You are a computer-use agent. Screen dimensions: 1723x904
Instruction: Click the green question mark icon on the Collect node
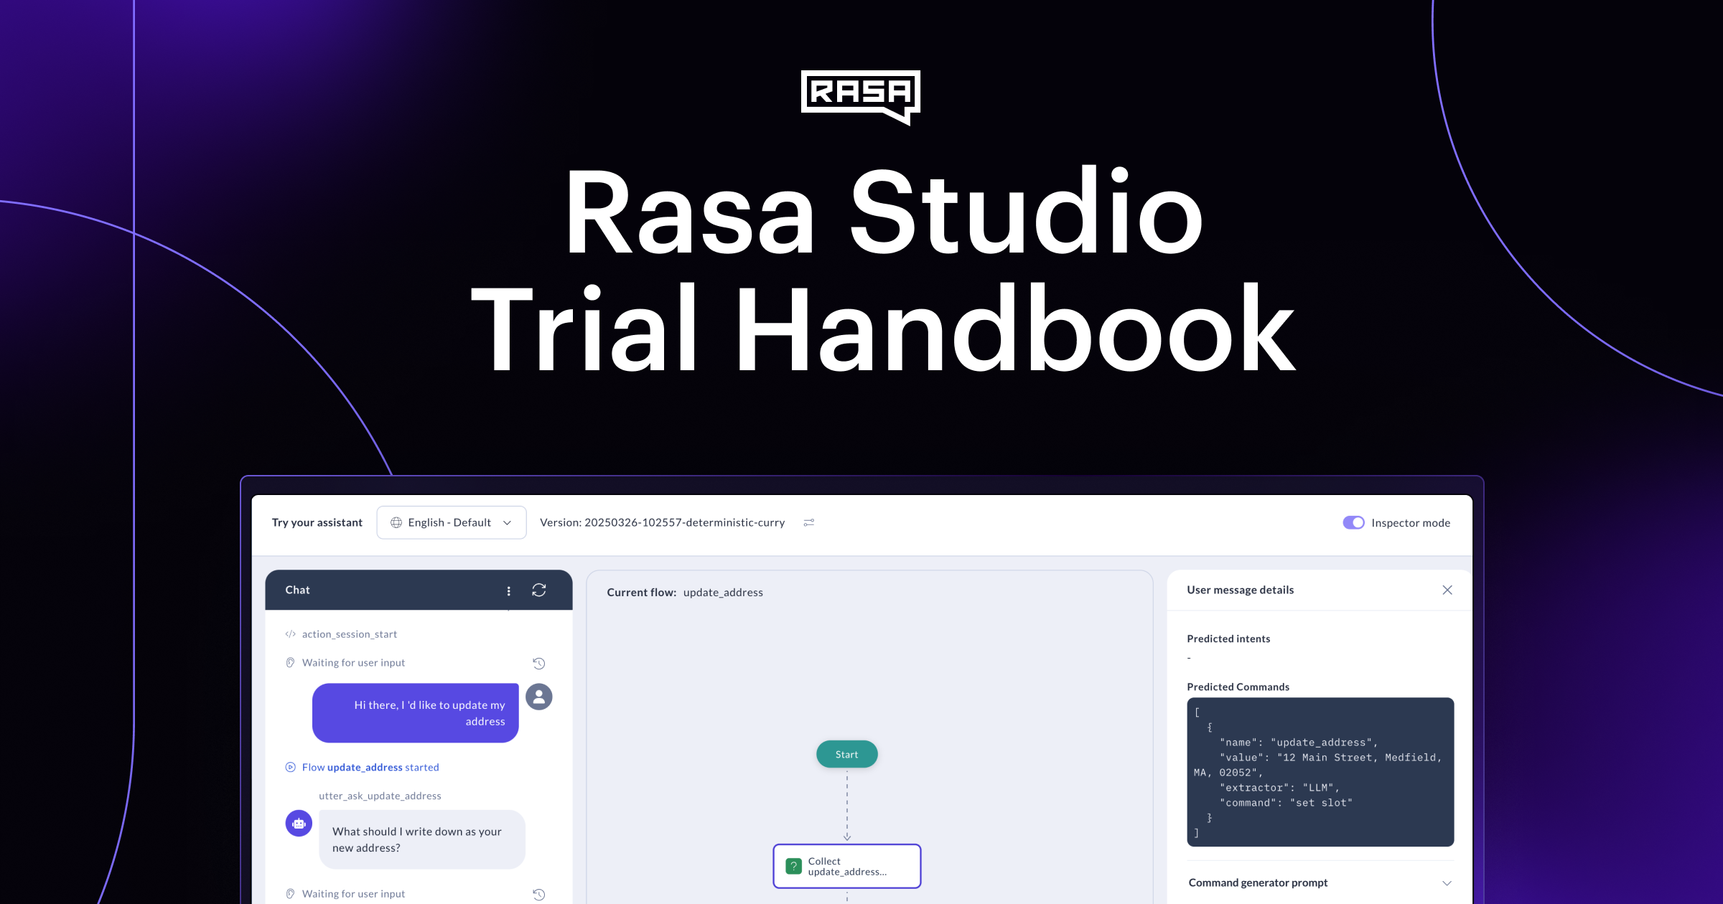(793, 866)
